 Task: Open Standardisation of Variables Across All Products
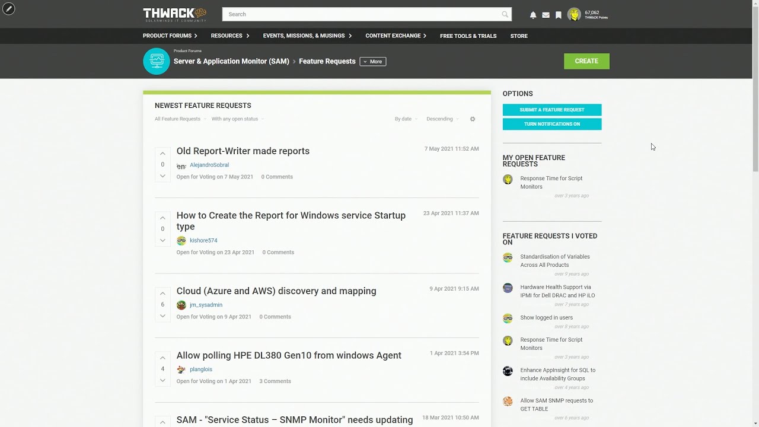(x=555, y=261)
